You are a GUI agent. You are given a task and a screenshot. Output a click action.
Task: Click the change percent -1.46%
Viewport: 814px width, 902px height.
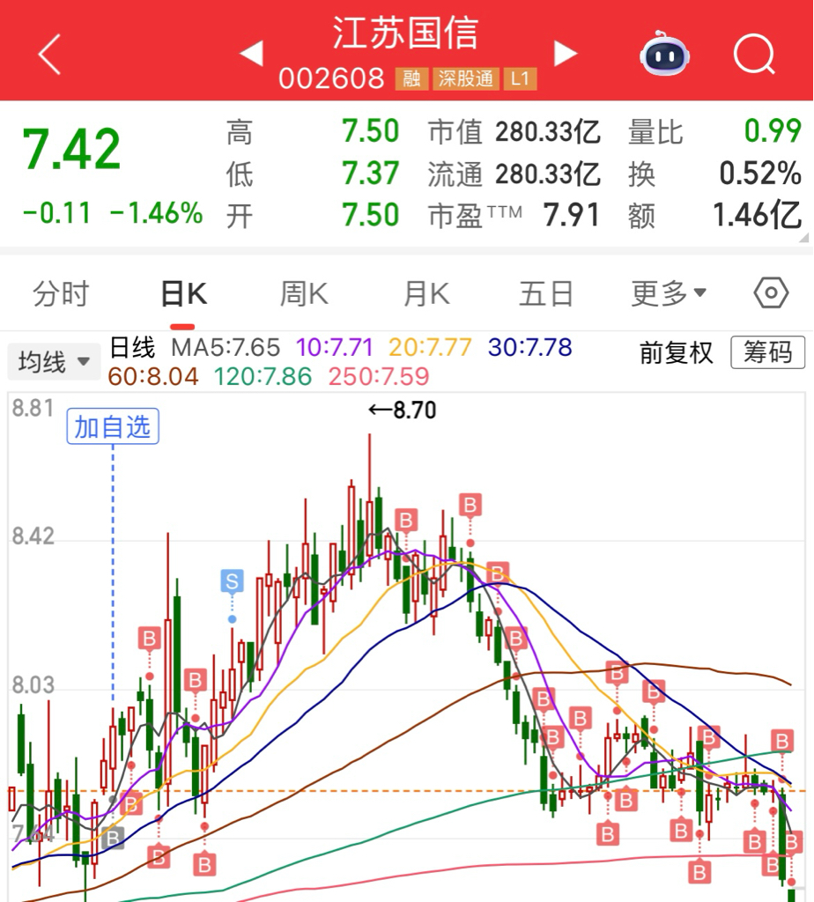coord(156,213)
